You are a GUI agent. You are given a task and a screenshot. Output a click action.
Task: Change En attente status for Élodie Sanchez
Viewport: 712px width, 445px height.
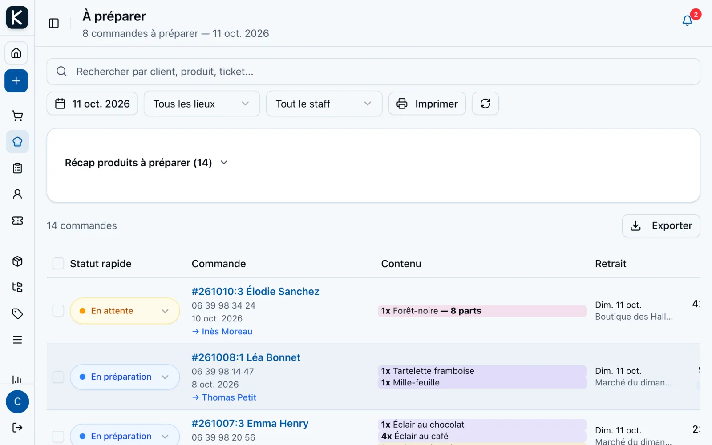pyautogui.click(x=125, y=311)
